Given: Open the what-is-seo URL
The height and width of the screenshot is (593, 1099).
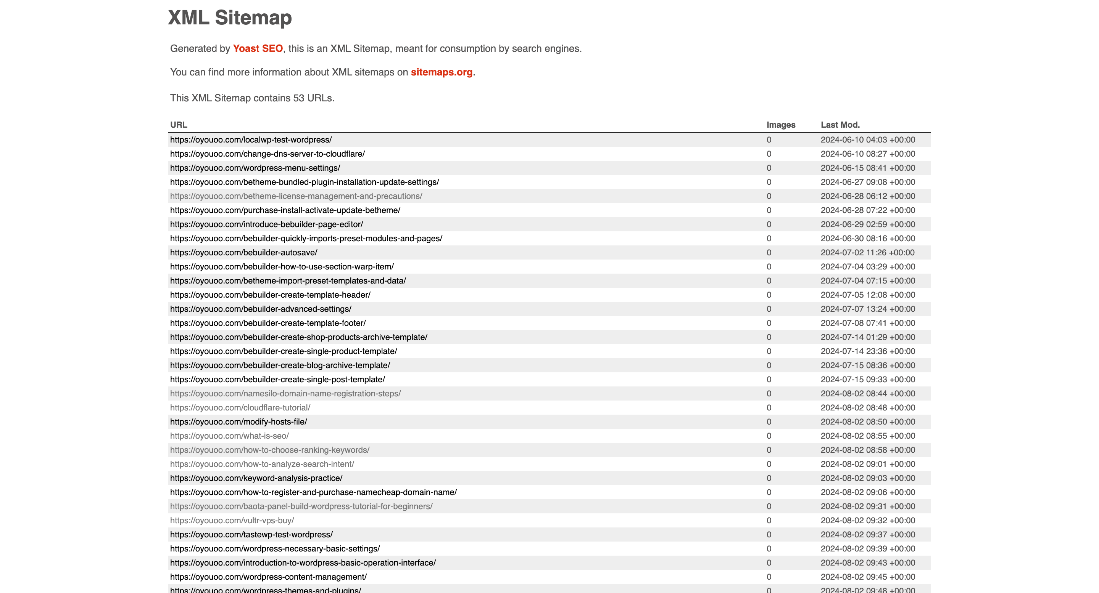Looking at the screenshot, I should coord(229,436).
